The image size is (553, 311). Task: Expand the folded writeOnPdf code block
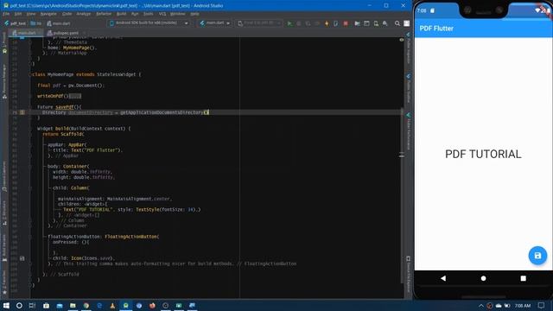[x=75, y=96]
